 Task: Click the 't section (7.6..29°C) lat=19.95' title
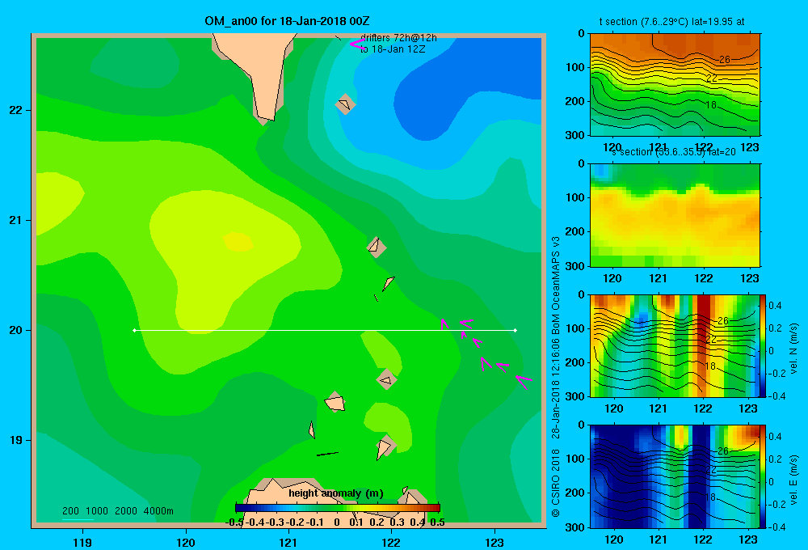671,22
